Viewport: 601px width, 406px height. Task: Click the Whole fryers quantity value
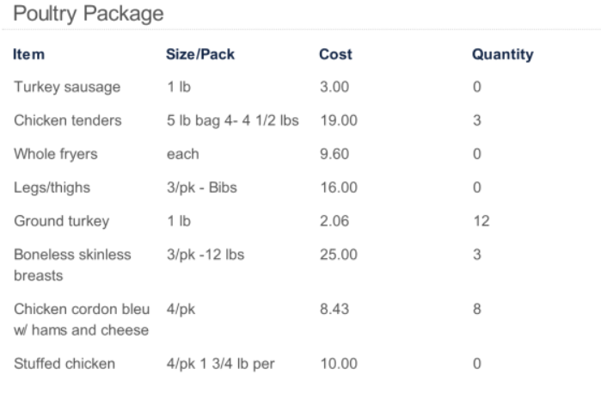pos(477,155)
